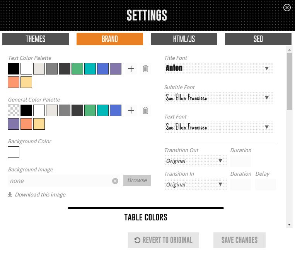Expand the Subtitle Font dropdown

pyautogui.click(x=218, y=98)
